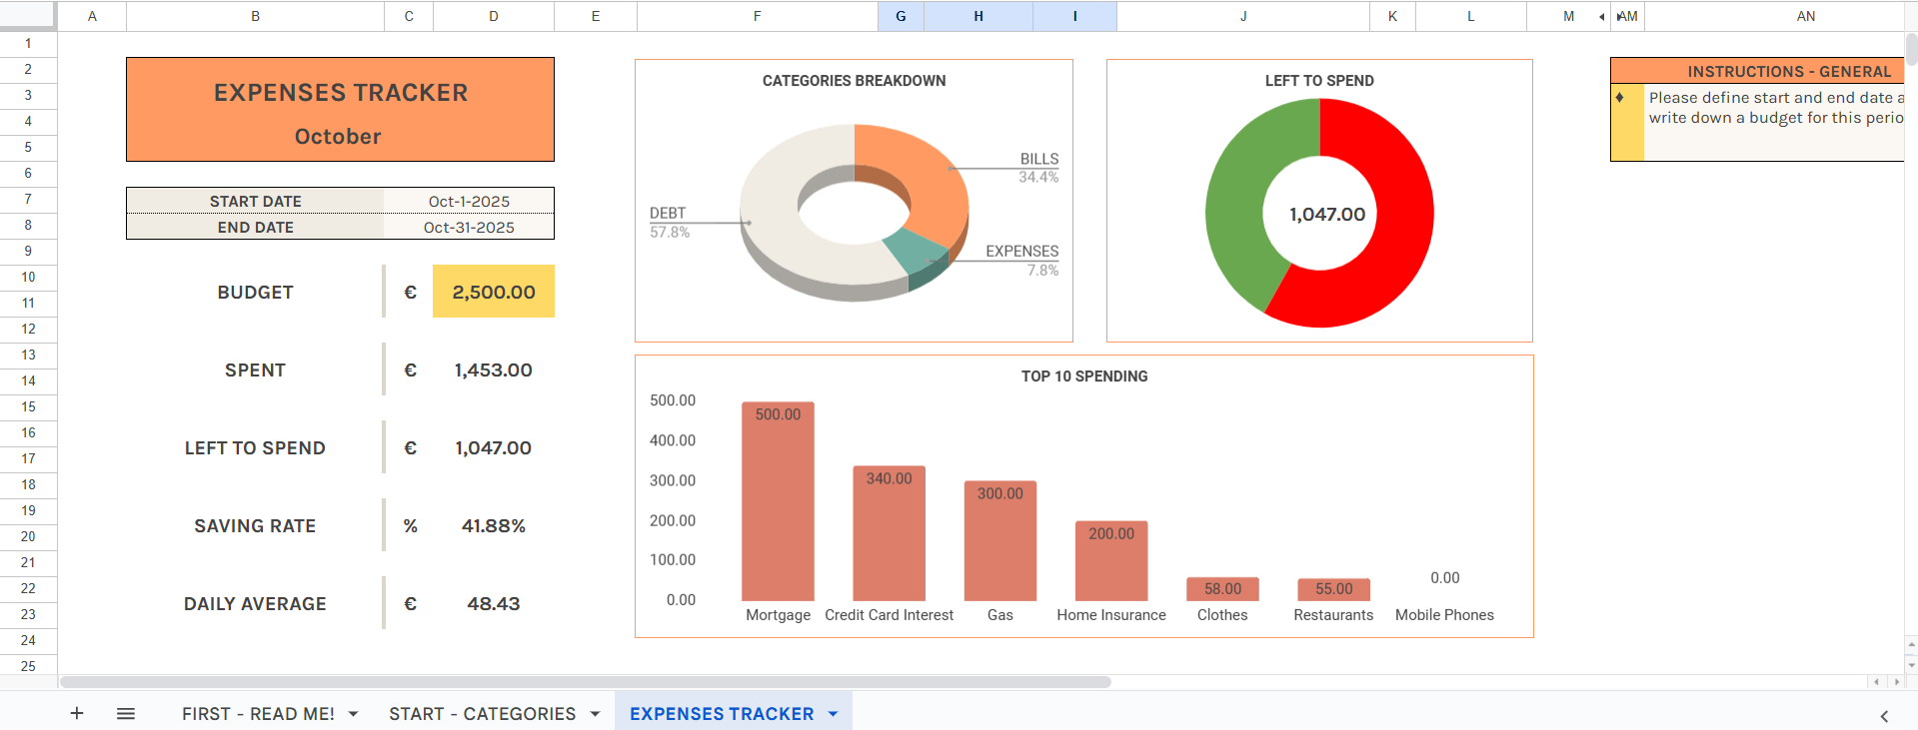The height and width of the screenshot is (730, 1918).
Task: Switch to the FIRST - READ ME! sheet
Action: 258,714
